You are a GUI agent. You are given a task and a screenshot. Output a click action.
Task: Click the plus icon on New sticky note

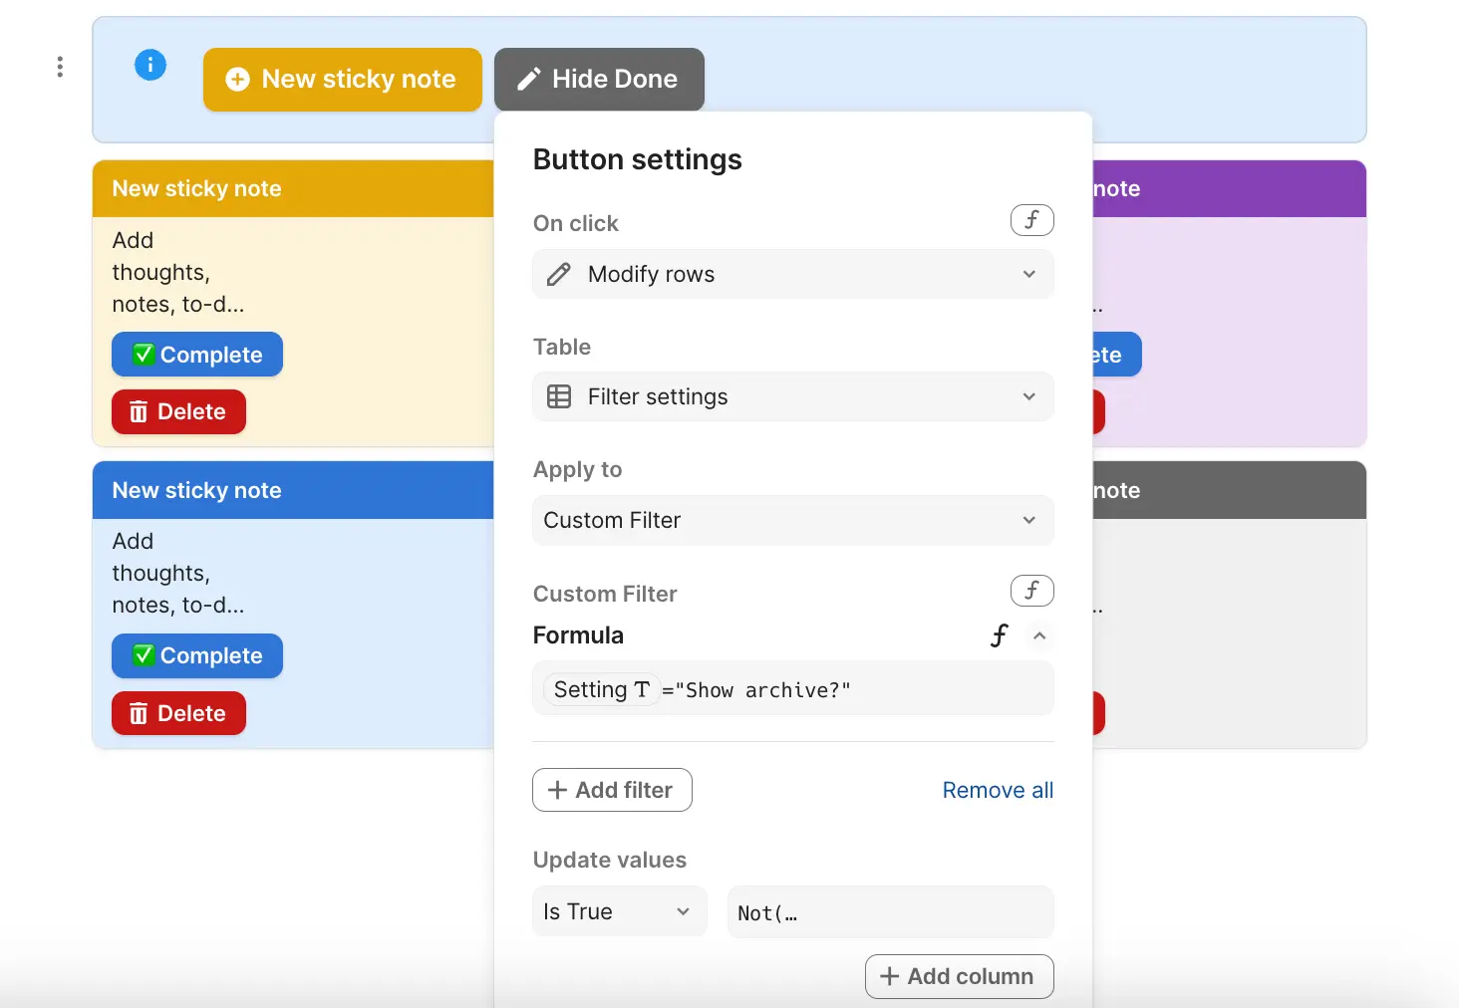[237, 79]
